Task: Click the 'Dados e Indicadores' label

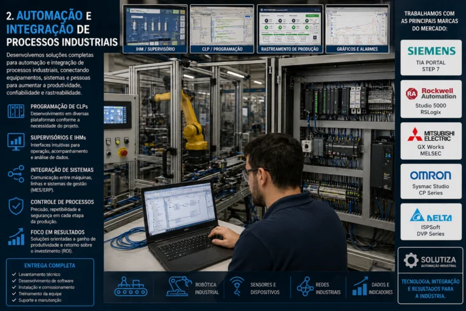Action: point(380,289)
